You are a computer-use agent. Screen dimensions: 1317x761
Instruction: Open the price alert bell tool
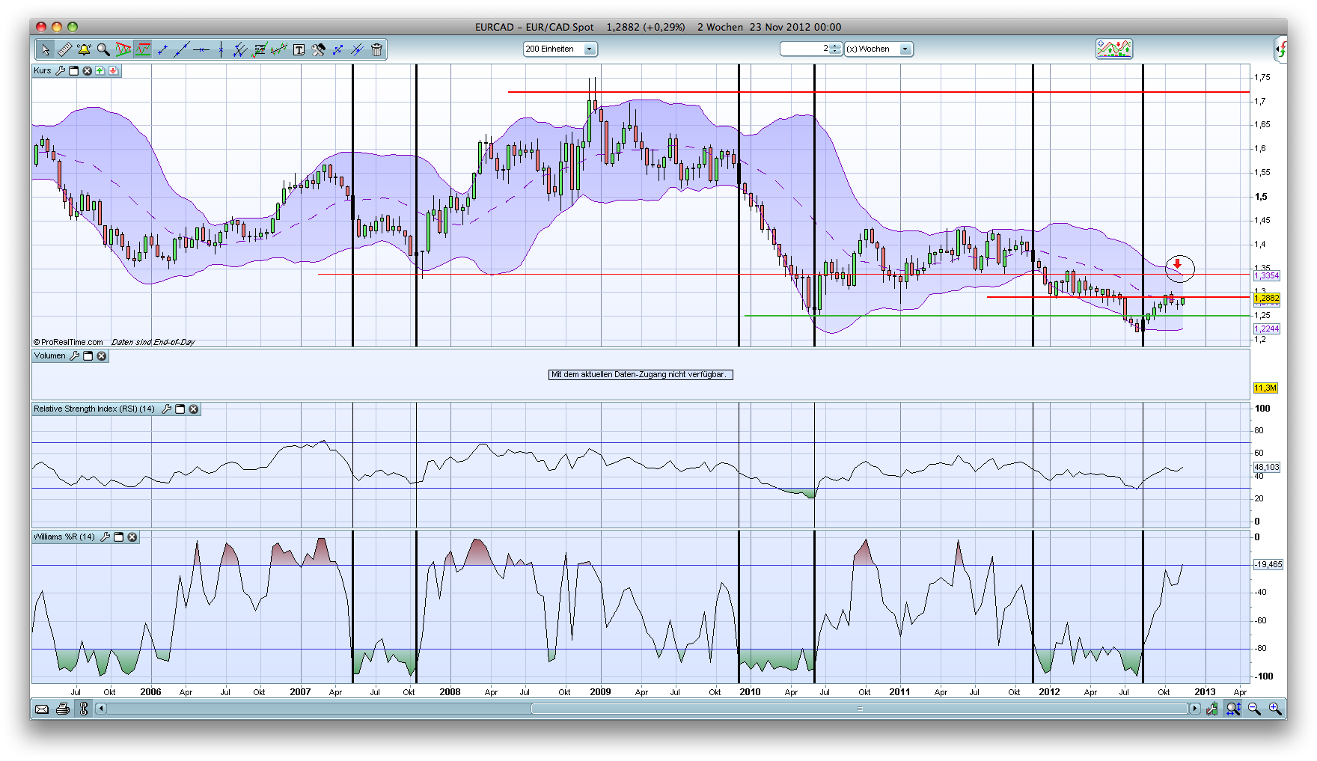point(85,49)
